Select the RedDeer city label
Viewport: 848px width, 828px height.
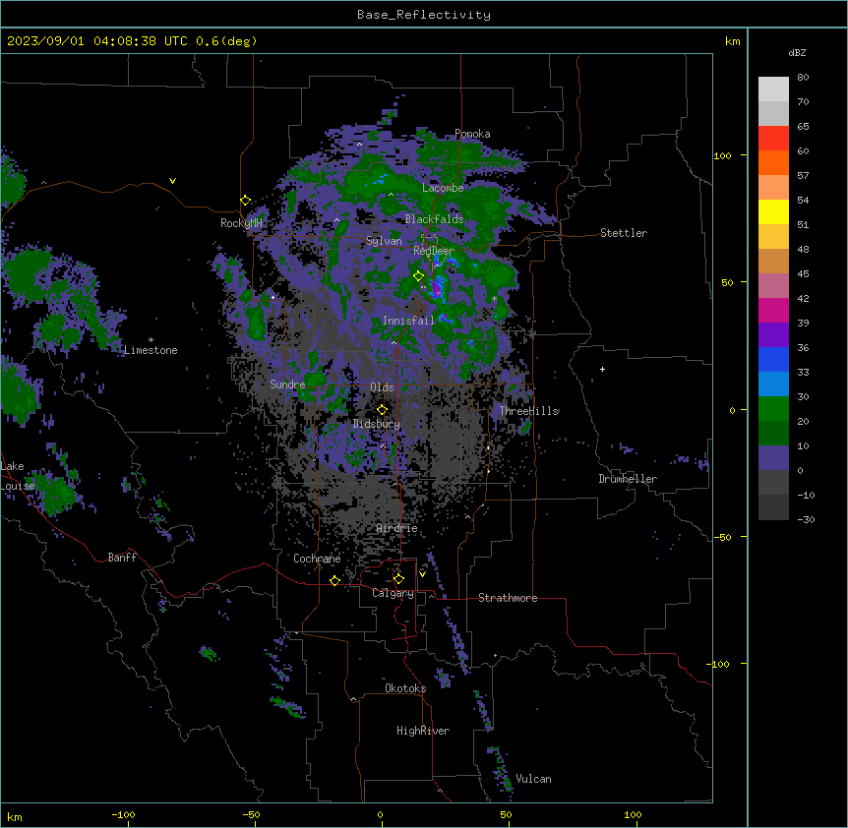tap(433, 251)
